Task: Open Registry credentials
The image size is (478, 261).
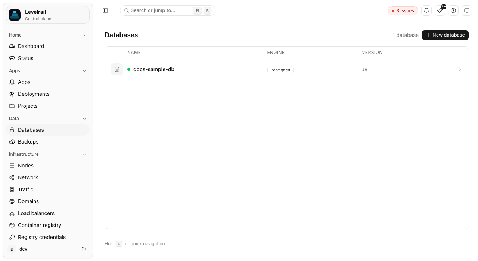Action: [x=48, y=237]
